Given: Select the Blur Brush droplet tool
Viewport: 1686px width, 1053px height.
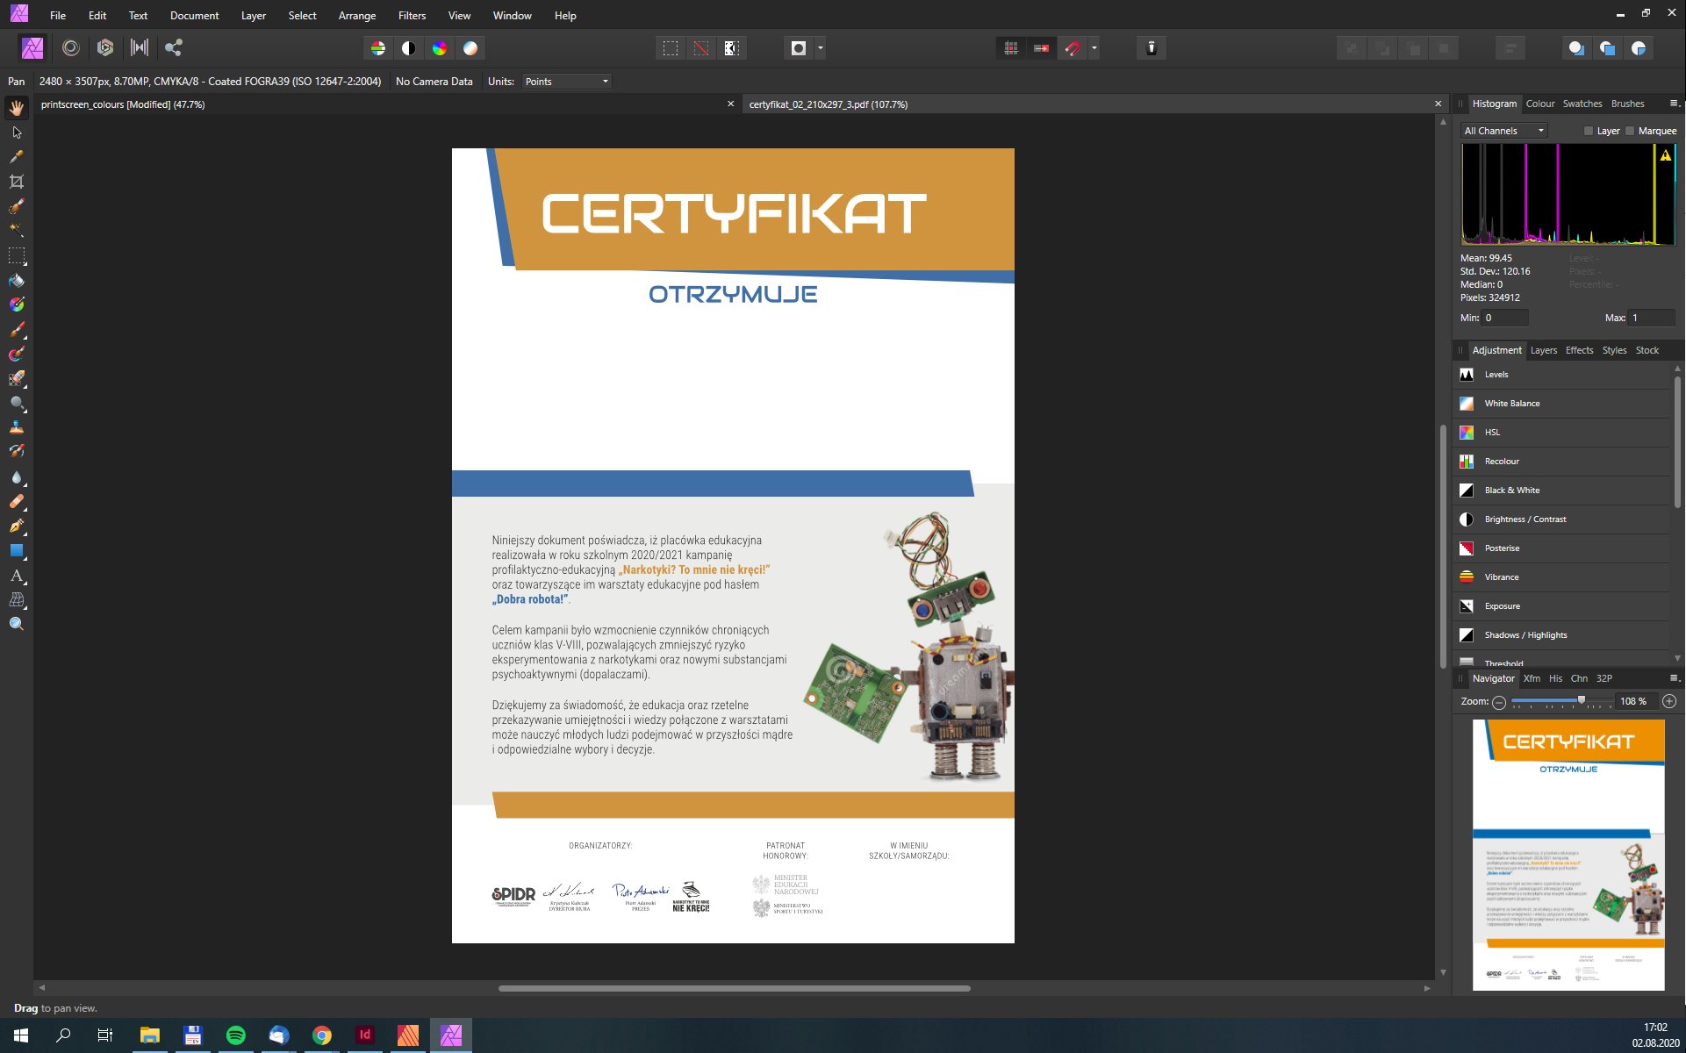Looking at the screenshot, I should click(17, 477).
